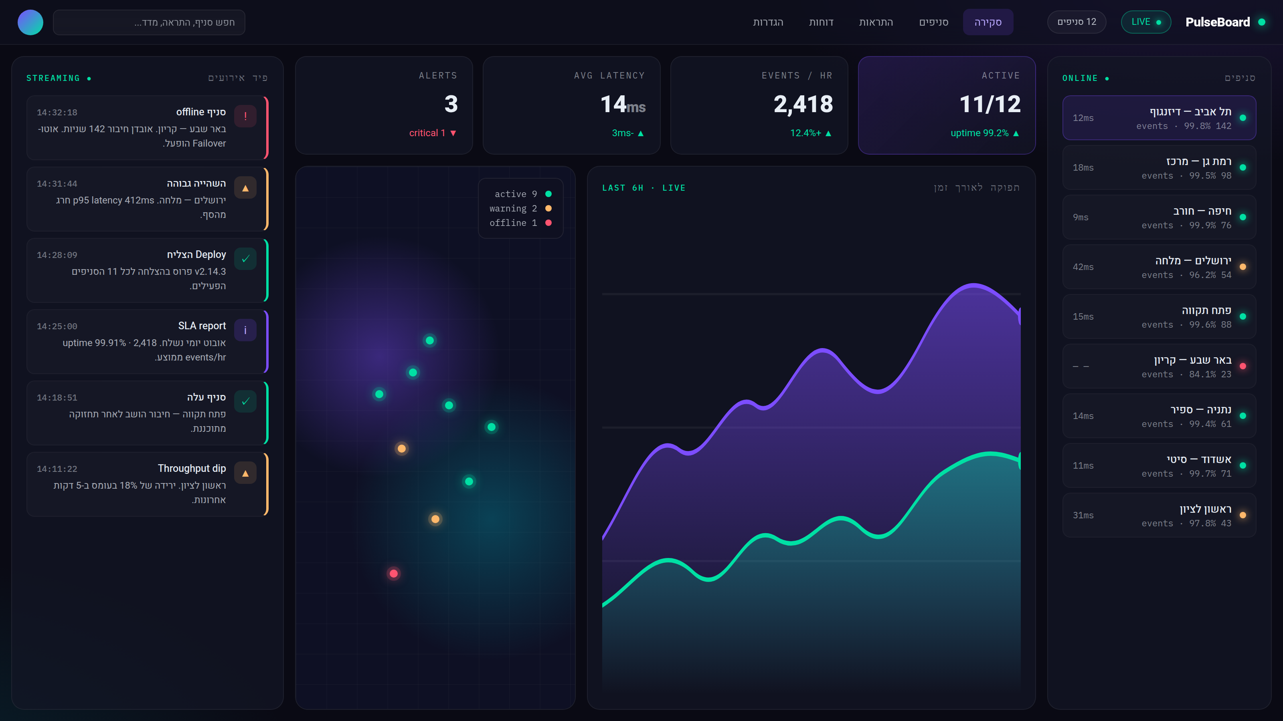Select the חיפה — חורב branch row

click(1159, 218)
